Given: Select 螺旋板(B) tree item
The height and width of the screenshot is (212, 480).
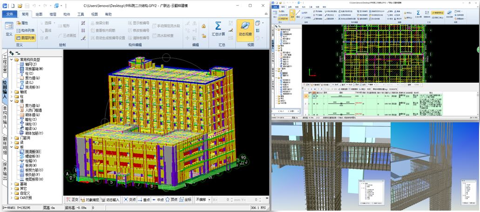Looking at the screenshot, I should click(30, 156).
